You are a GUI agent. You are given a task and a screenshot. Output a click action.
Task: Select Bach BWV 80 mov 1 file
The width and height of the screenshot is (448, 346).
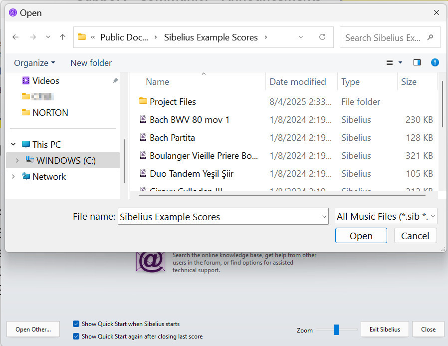pos(190,120)
